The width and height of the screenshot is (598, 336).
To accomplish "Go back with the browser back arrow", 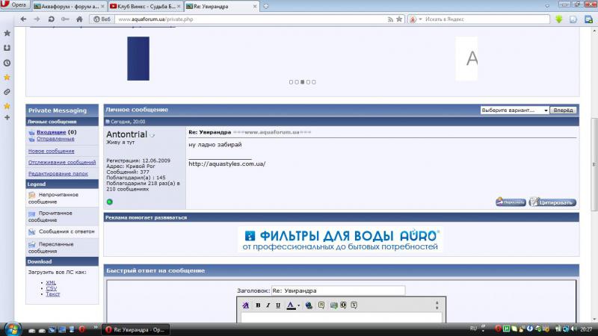I will (24, 19).
